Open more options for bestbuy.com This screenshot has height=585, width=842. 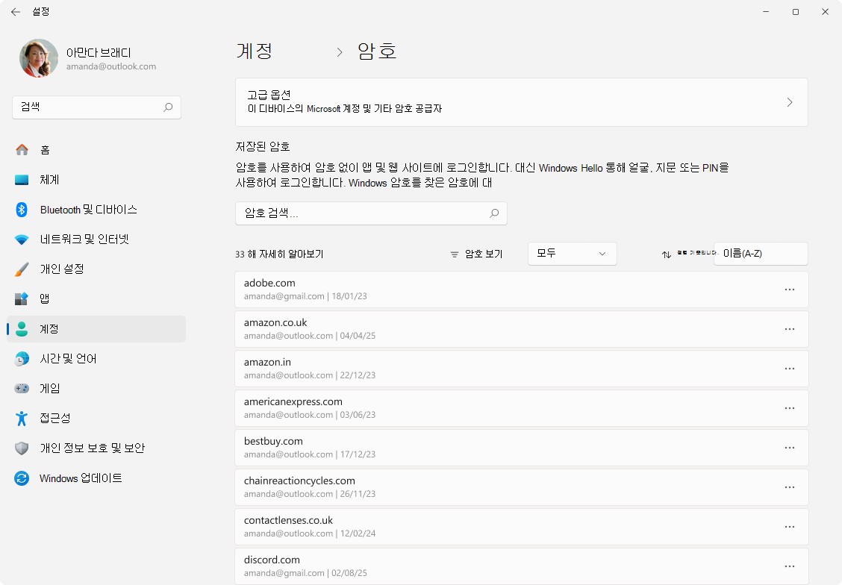tap(790, 448)
